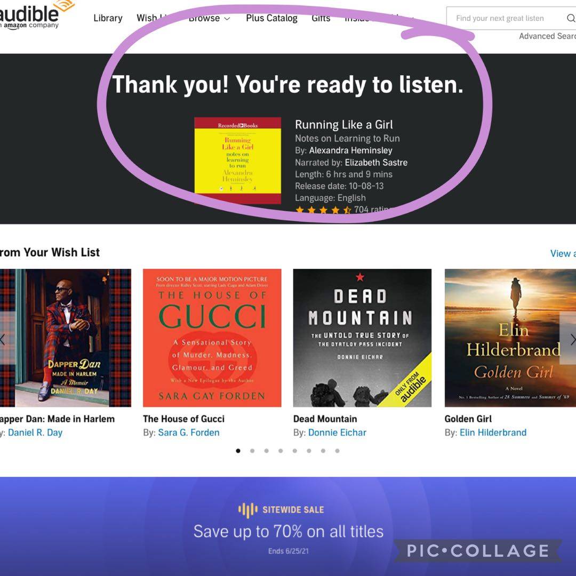
Task: Open the Plus Catalog menu item
Action: 271,18
